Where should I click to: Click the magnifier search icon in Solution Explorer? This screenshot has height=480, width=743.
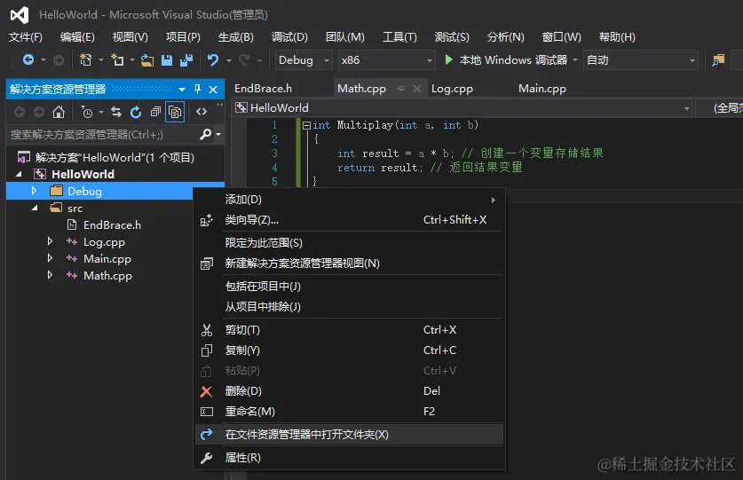coord(205,135)
